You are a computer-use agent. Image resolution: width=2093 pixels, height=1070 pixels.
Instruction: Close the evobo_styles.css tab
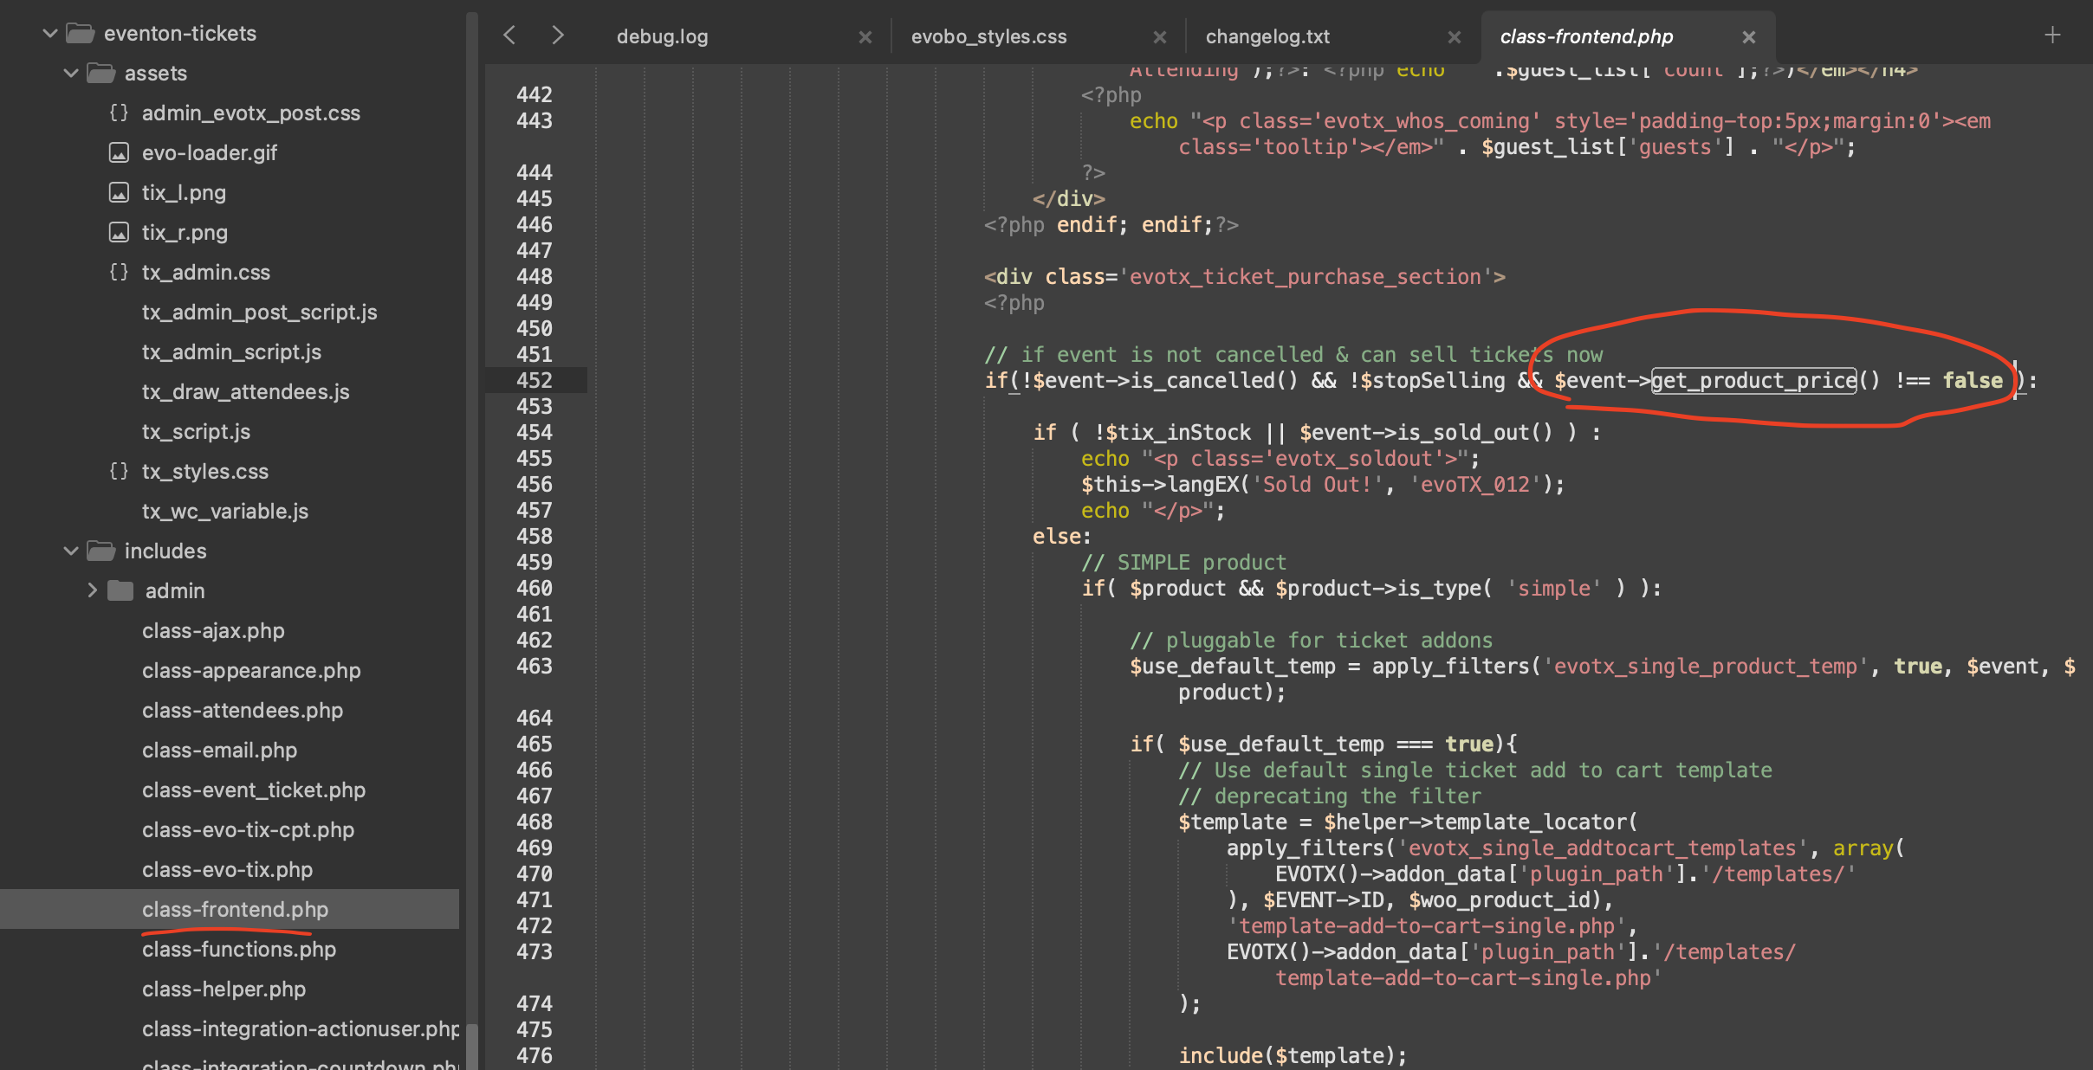pos(1159,37)
